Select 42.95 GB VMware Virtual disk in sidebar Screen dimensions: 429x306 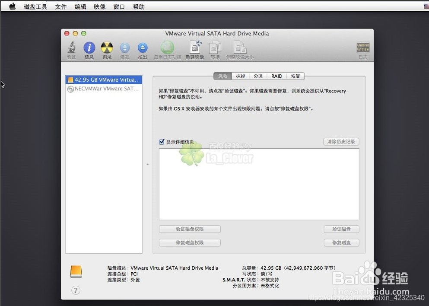pos(104,80)
